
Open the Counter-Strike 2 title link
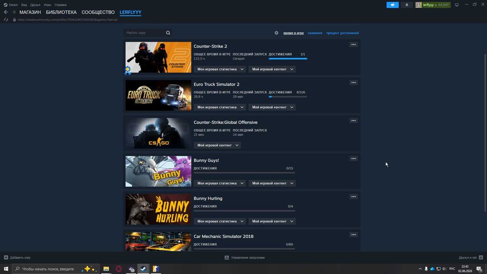210,46
